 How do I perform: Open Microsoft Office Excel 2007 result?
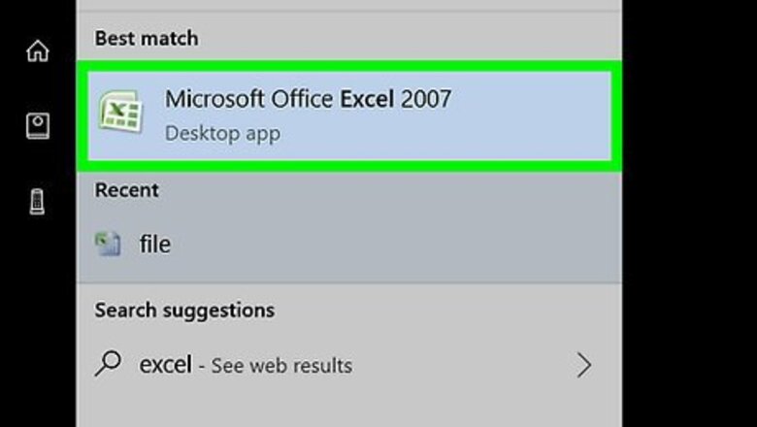(x=308, y=99)
